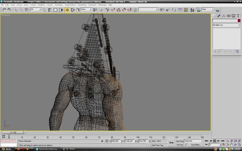Open the Modifiers menu

[x=42, y=5]
